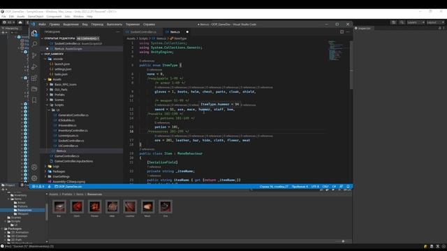Open the Manage gear in VS Code
The image size is (447, 251).
(x=34, y=178)
